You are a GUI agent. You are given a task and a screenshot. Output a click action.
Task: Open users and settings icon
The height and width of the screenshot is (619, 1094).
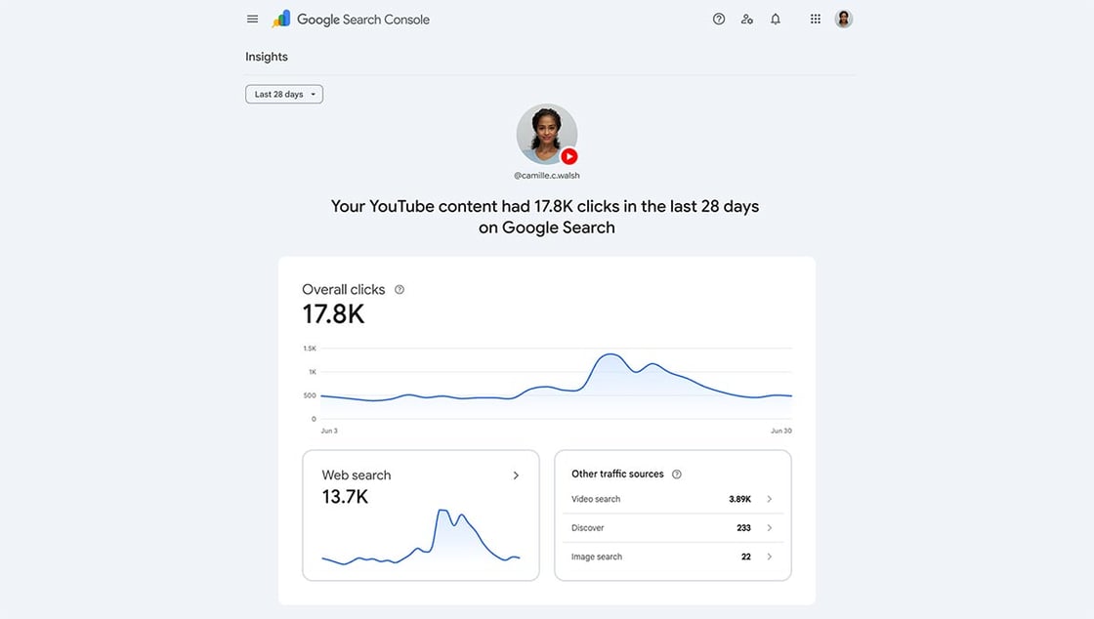click(747, 19)
